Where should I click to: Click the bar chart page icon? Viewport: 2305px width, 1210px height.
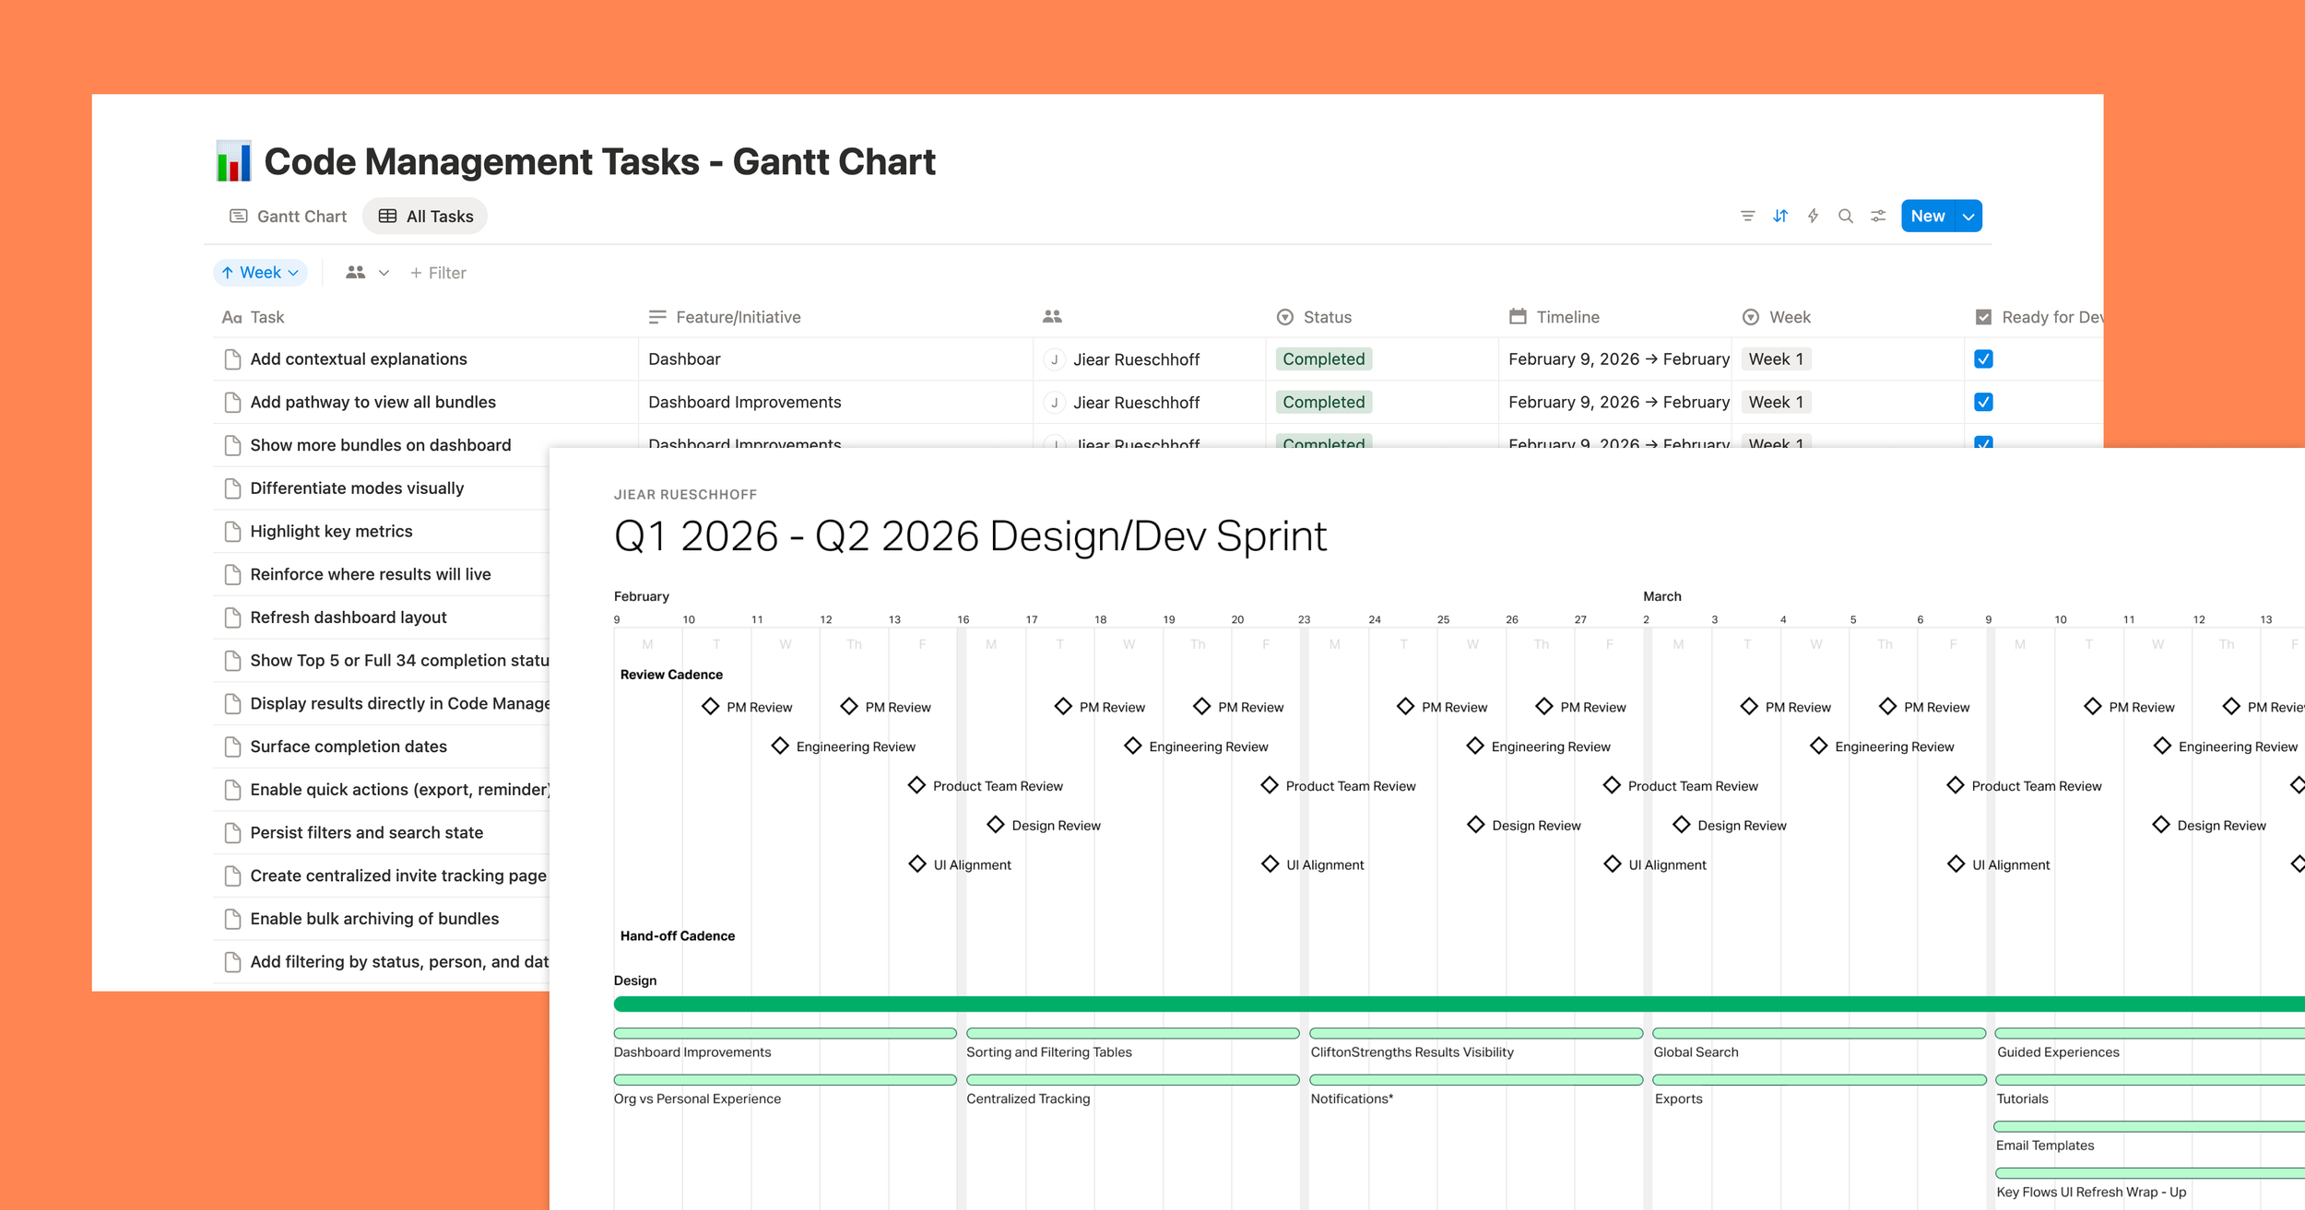point(233,161)
